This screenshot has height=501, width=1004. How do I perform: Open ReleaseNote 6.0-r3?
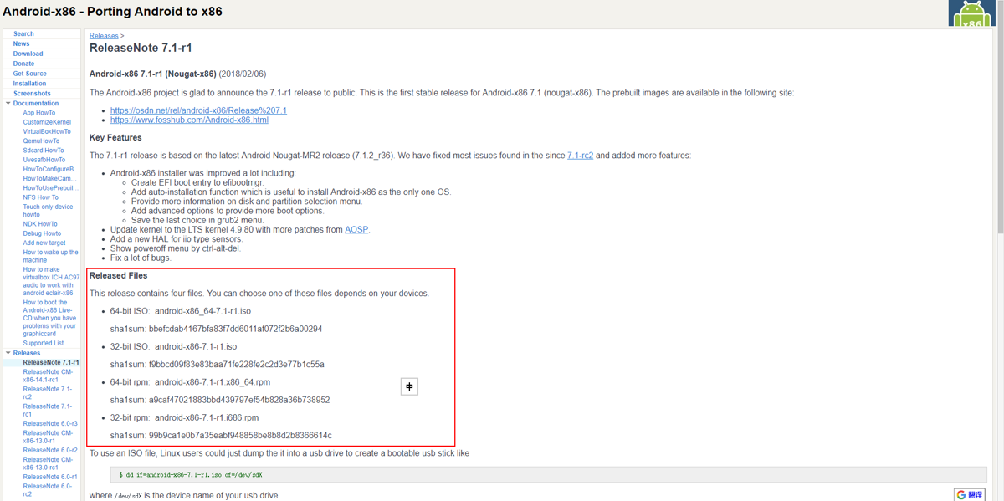(50, 424)
